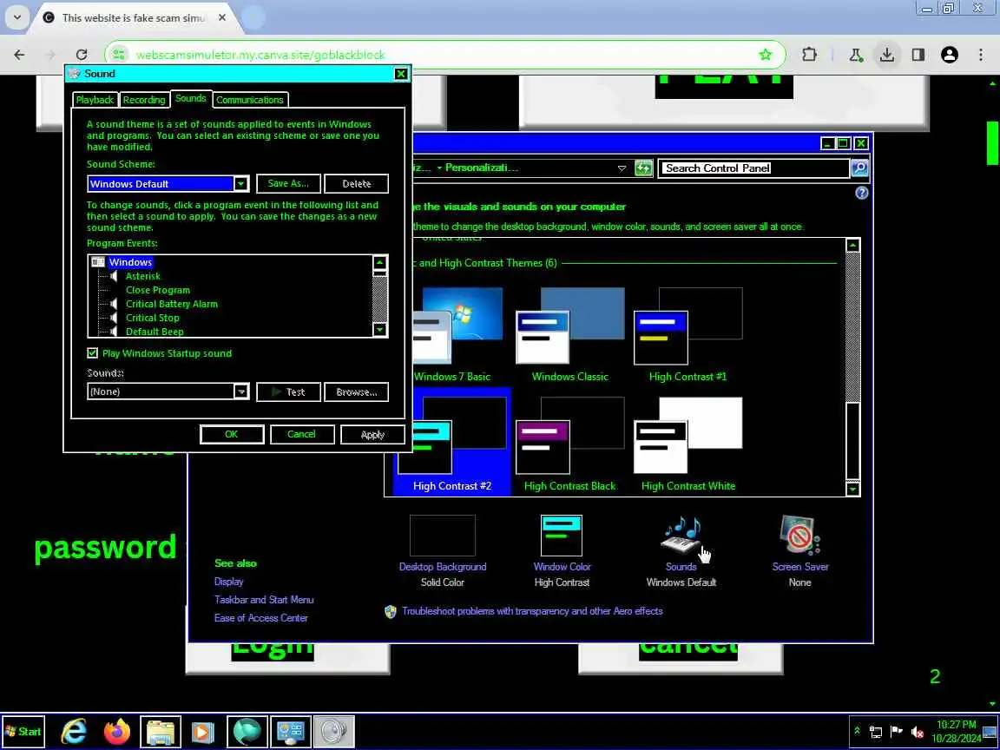Click the Critical Battery Alarm speaker icon
The height and width of the screenshot is (750, 1000).
(114, 304)
